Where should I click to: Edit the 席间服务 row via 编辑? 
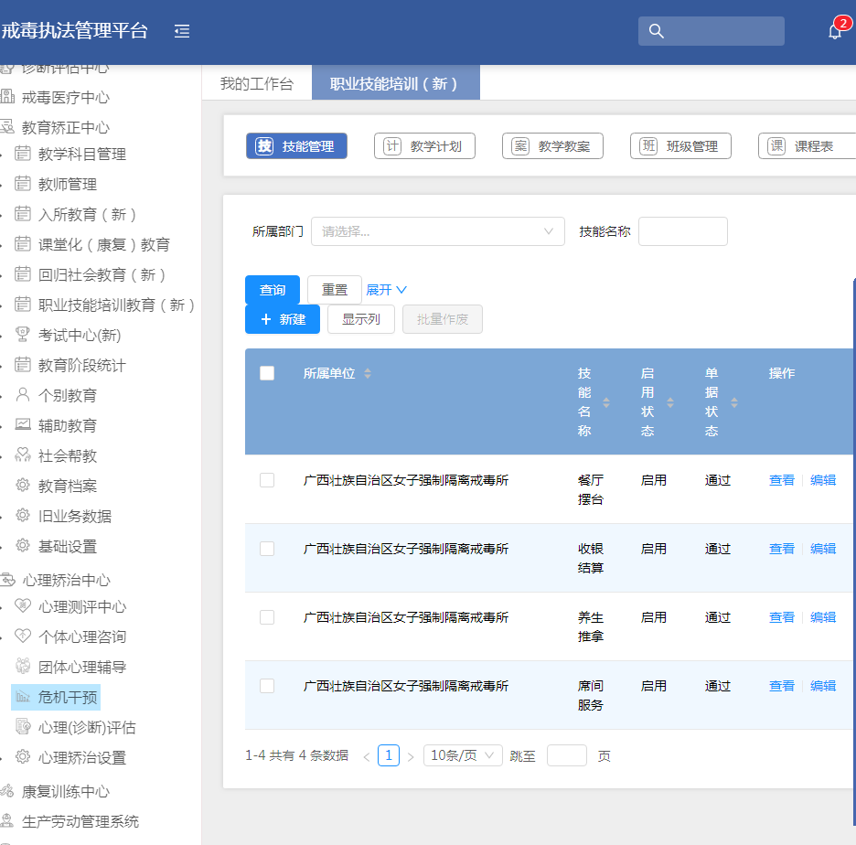tap(823, 686)
